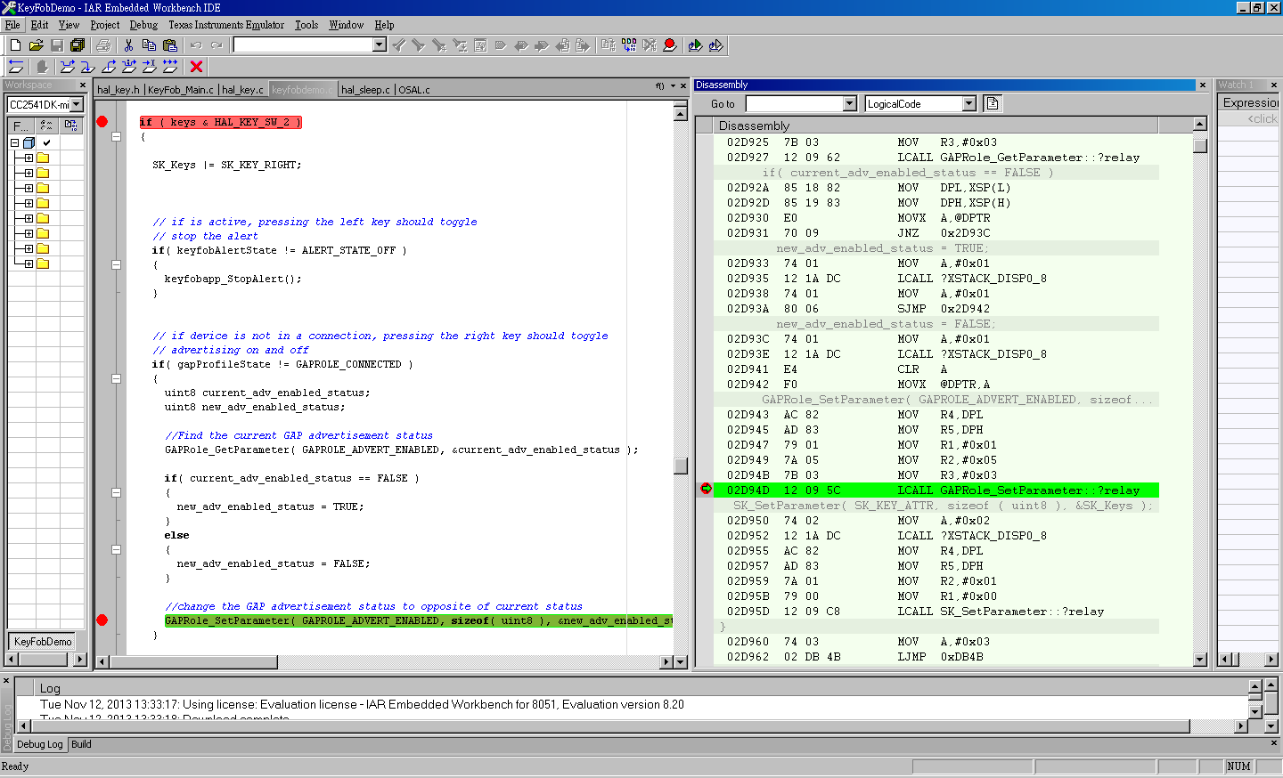
Task: Click the Open file folder icon
Action: click(37, 45)
